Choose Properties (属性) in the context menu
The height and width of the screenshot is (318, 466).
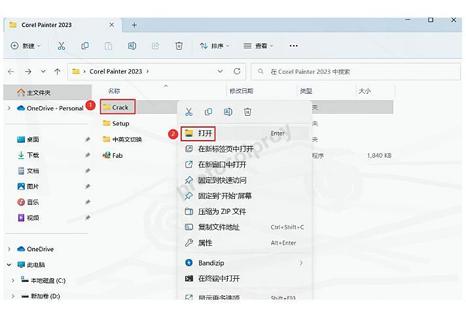[x=245, y=243]
